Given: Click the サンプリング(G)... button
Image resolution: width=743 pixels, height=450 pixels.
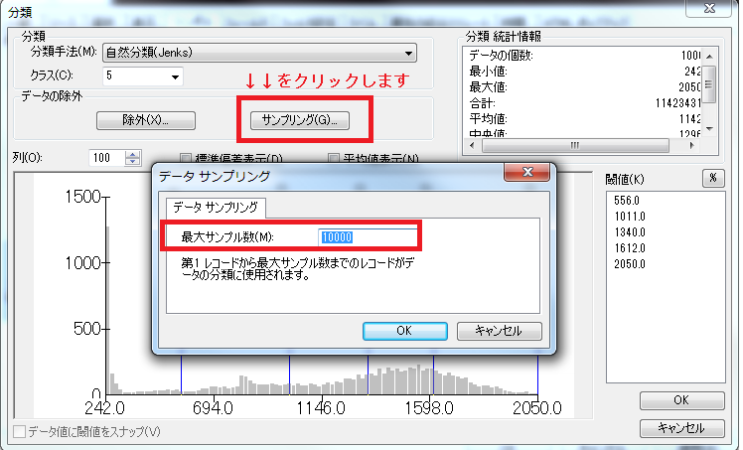Looking at the screenshot, I should tap(299, 120).
